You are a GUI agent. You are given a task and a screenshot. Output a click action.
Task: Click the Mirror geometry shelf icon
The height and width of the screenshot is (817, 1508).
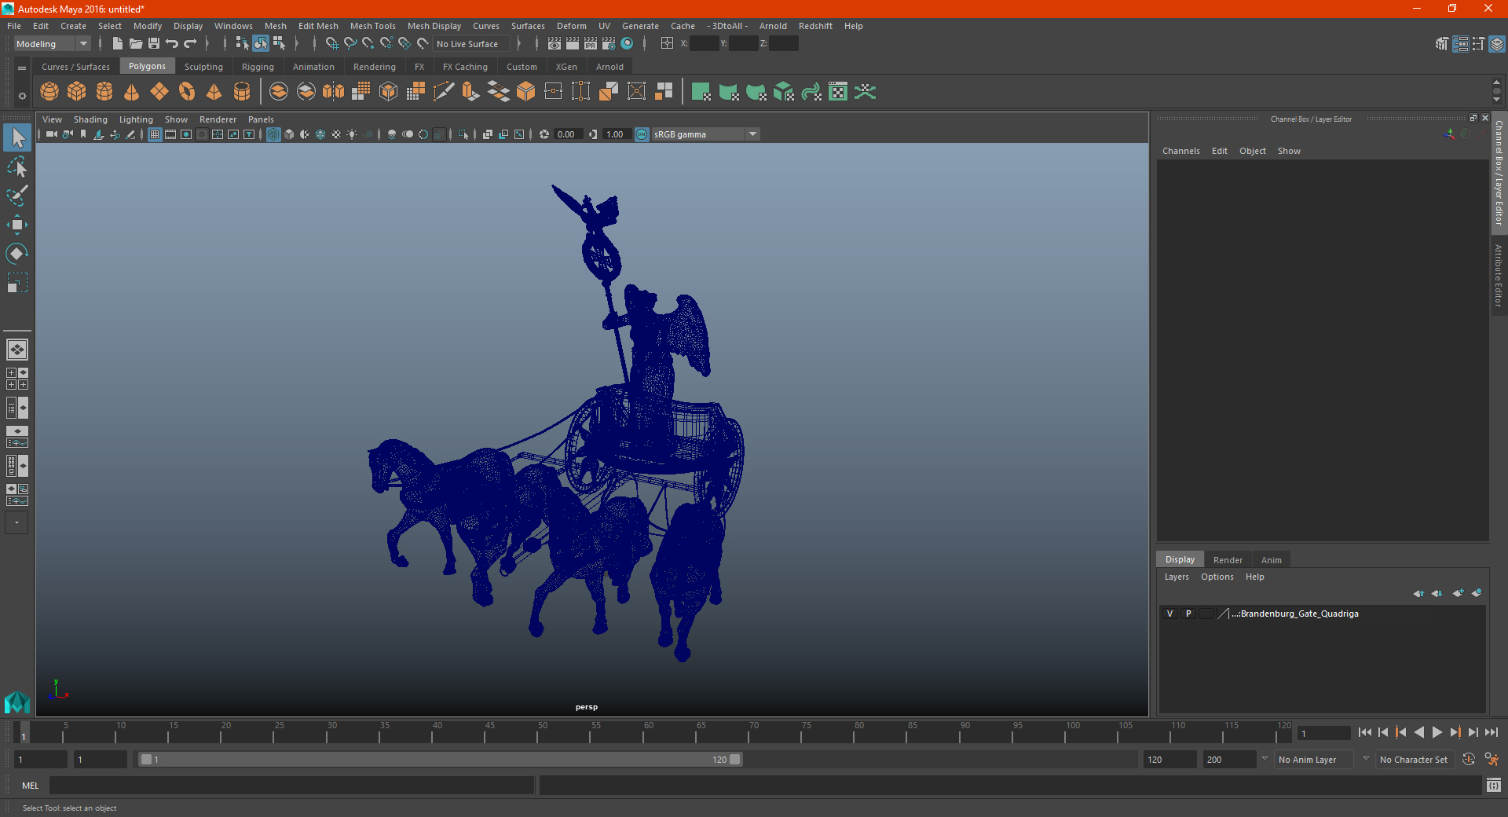pyautogui.click(x=334, y=92)
